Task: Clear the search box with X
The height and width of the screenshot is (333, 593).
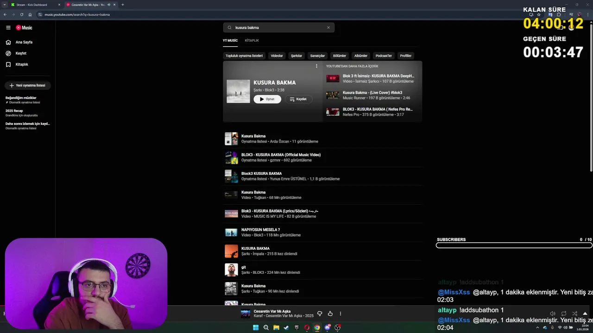Action: 328,27
